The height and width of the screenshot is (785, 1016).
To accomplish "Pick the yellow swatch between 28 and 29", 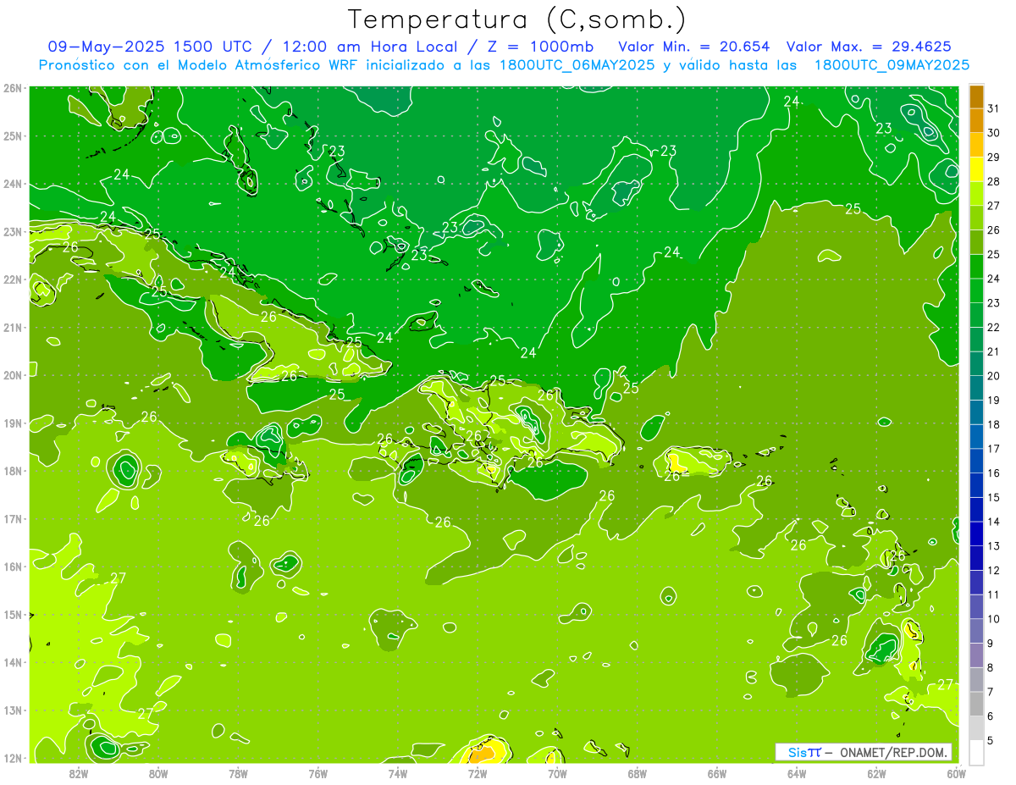I will coord(977,169).
